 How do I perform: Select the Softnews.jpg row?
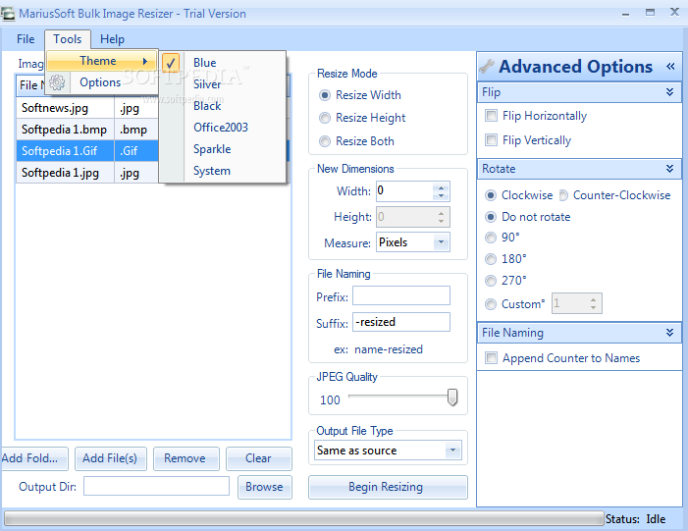pyautogui.click(x=87, y=108)
